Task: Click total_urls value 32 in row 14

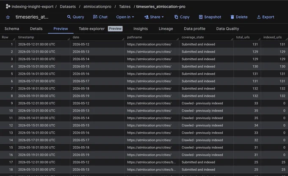Action: (x=256, y=140)
